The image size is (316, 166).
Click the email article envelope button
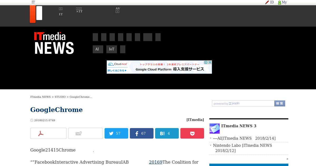(x=86, y=133)
